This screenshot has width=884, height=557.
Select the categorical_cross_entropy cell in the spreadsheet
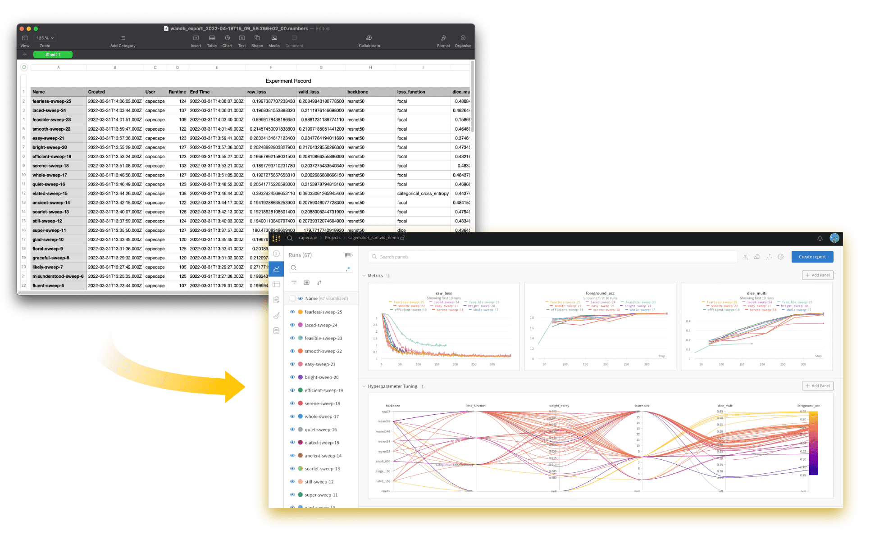tap(423, 194)
